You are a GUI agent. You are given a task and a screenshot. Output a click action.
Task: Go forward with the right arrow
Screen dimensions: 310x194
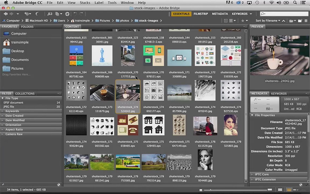click(12, 14)
